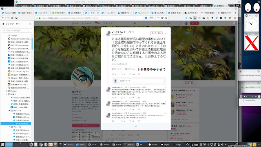Viewport: 261px width, 147px height.
Task: Click the browser forward arrow
Action: click(x=8, y=18)
